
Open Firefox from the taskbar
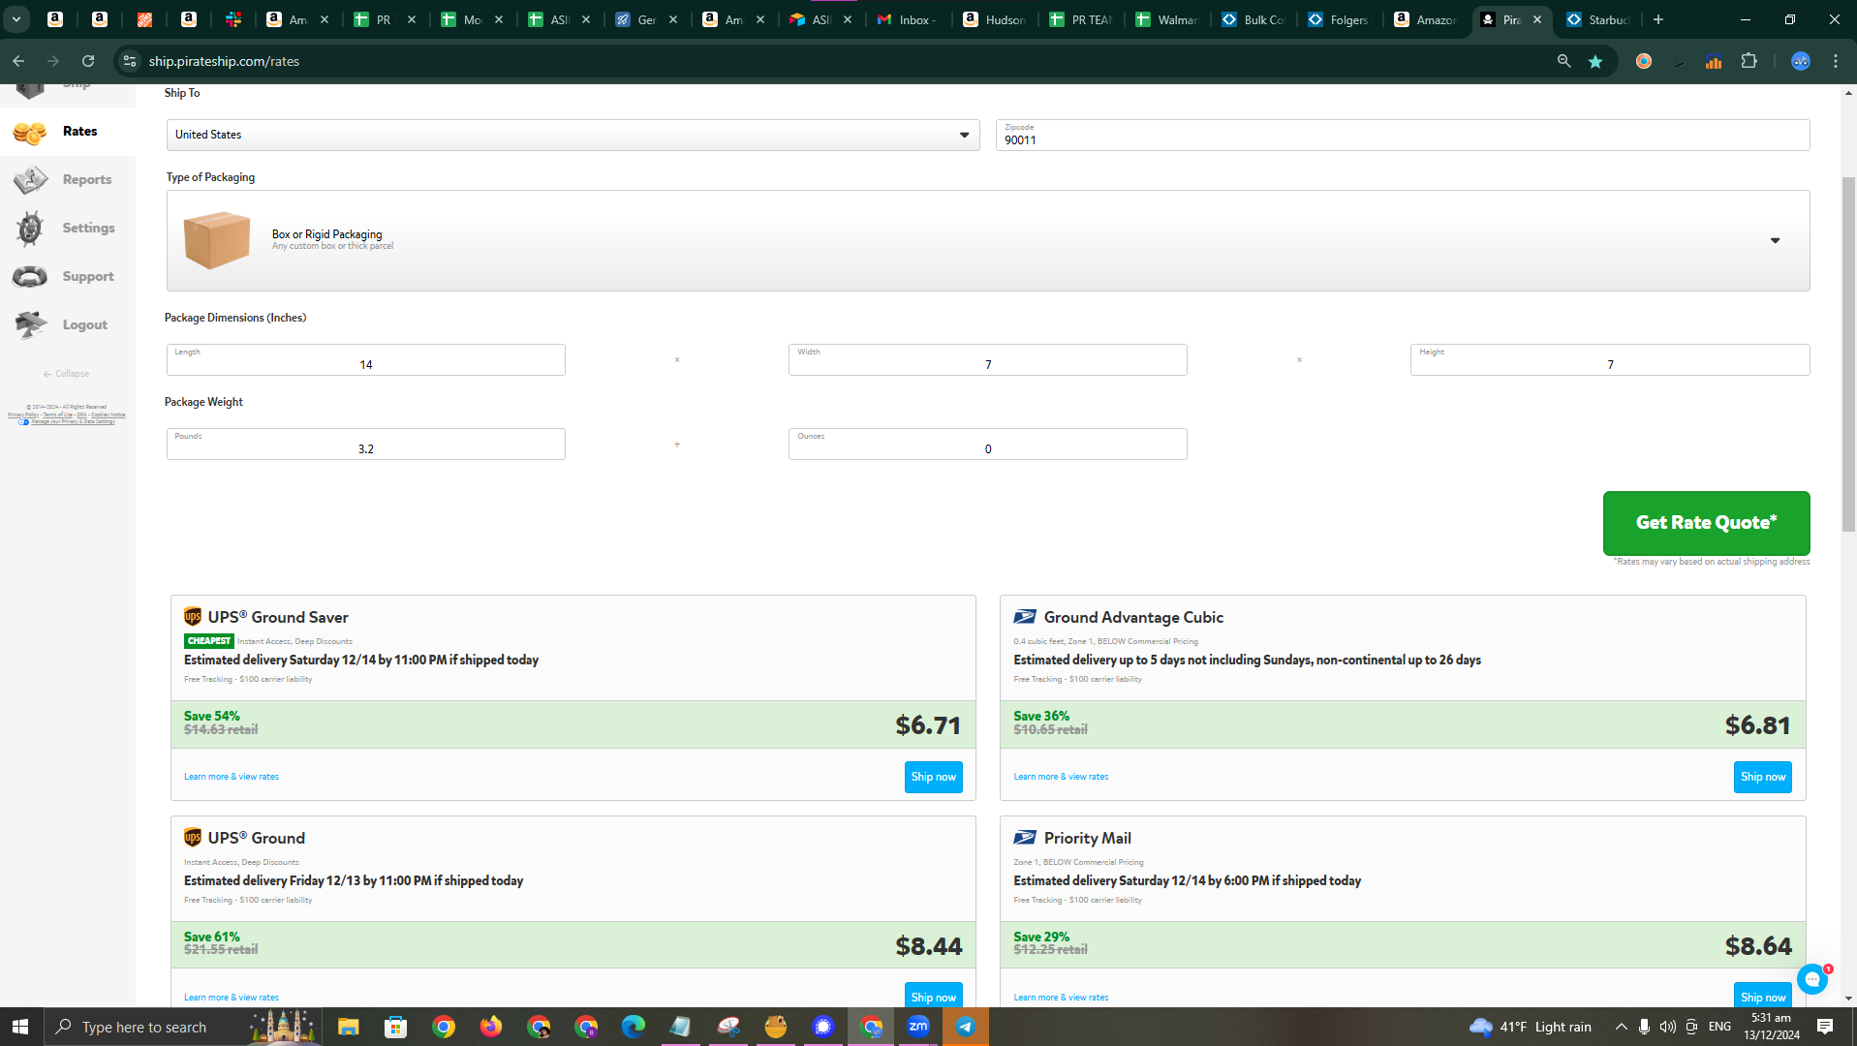point(491,1027)
